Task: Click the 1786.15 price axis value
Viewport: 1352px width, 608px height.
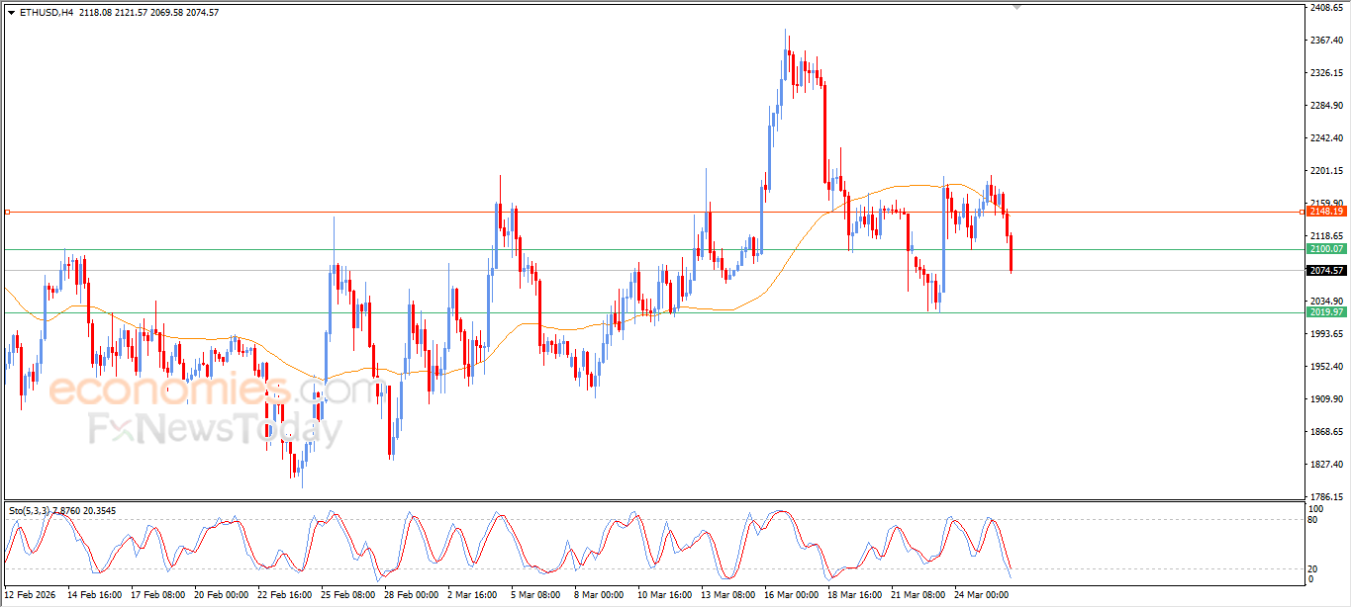Action: click(1326, 497)
